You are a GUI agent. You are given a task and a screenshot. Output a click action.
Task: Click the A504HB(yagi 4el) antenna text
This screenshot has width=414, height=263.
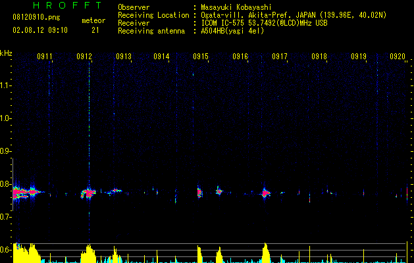[232, 31]
